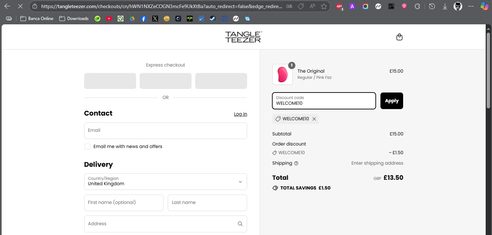Open the X (Twitter) bookmark
492x235 pixels.
click(x=155, y=19)
